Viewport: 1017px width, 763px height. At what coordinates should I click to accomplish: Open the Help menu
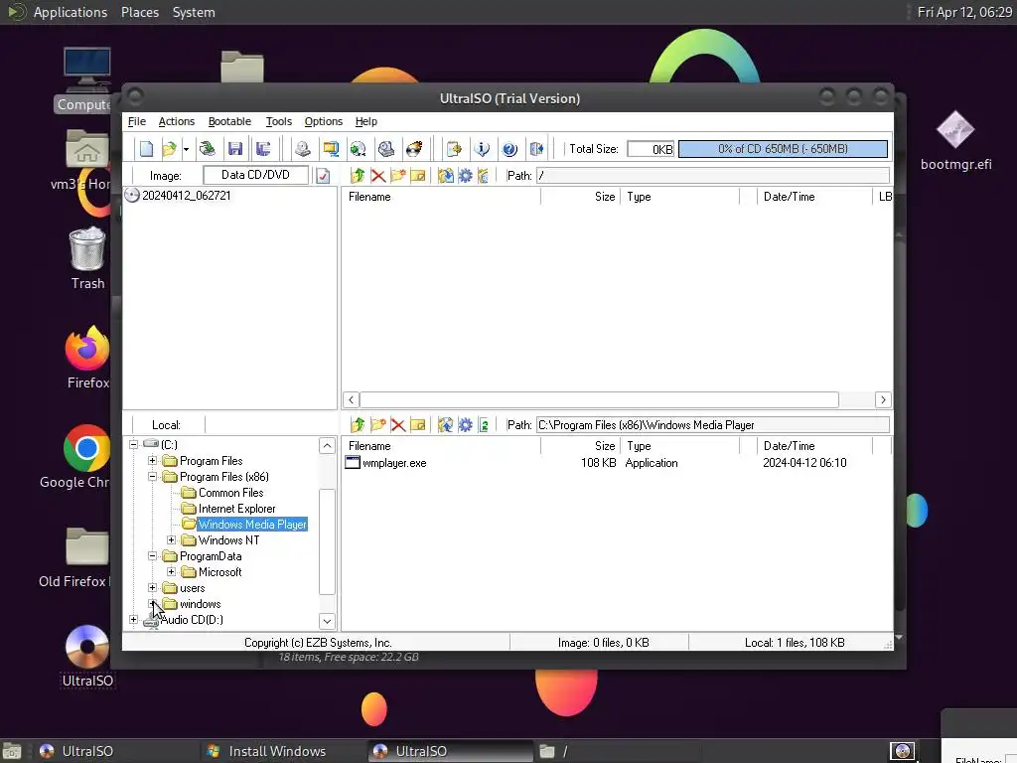click(x=366, y=121)
